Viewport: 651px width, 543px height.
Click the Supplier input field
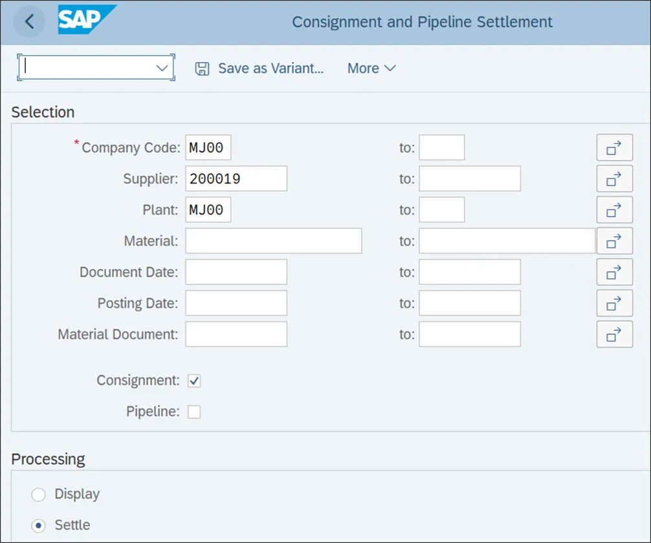pyautogui.click(x=236, y=179)
